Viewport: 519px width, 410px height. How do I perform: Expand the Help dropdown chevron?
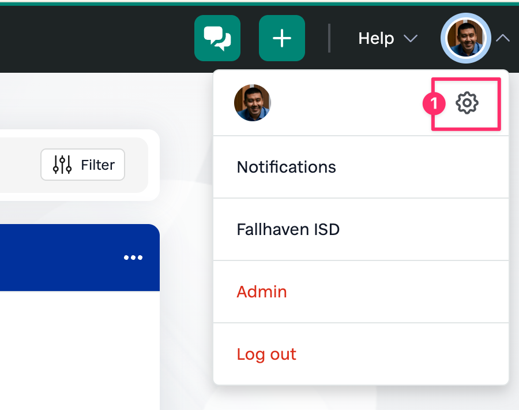[410, 39]
